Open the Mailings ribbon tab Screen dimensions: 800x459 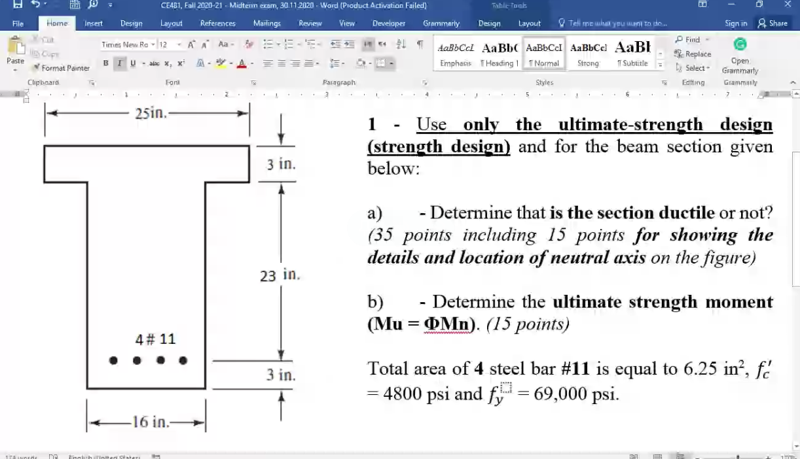pyautogui.click(x=266, y=24)
